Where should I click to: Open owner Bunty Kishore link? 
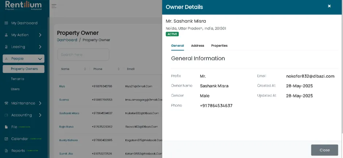69,140
